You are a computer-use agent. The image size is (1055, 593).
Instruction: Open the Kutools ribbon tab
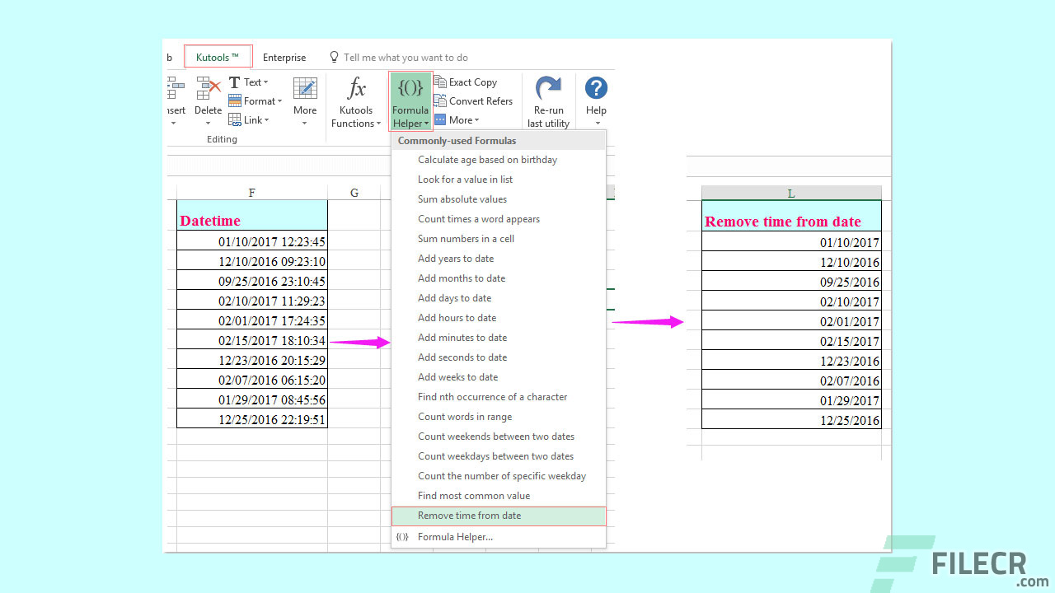click(217, 56)
